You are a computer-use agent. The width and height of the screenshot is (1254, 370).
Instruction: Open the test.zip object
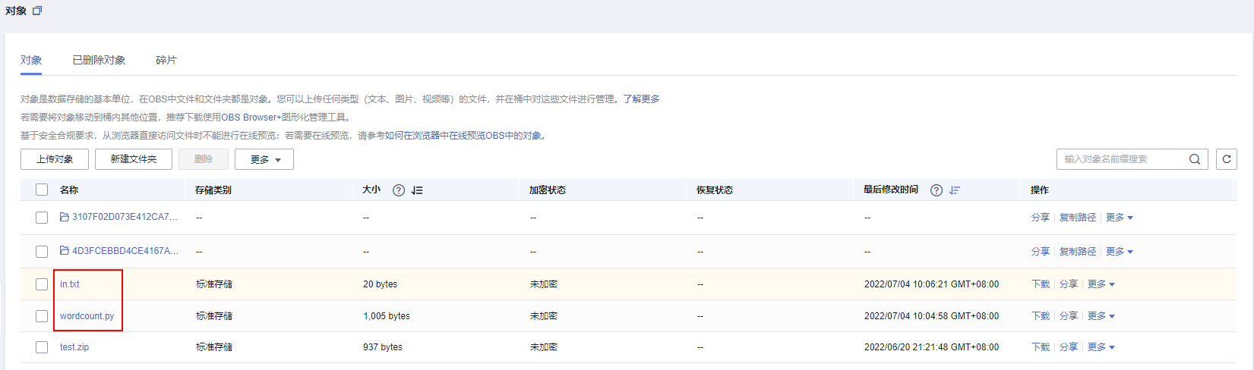pyautogui.click(x=74, y=347)
